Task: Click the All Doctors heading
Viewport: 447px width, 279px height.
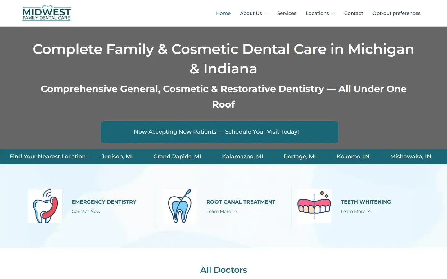Action: point(223,270)
